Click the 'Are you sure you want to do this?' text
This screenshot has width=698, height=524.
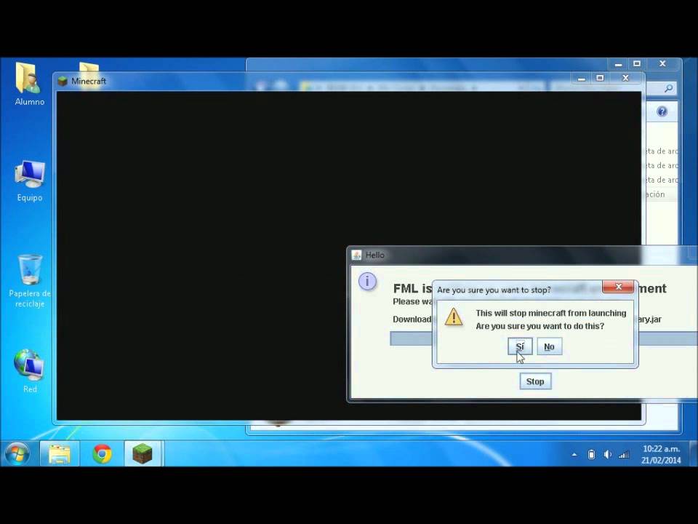tap(540, 326)
